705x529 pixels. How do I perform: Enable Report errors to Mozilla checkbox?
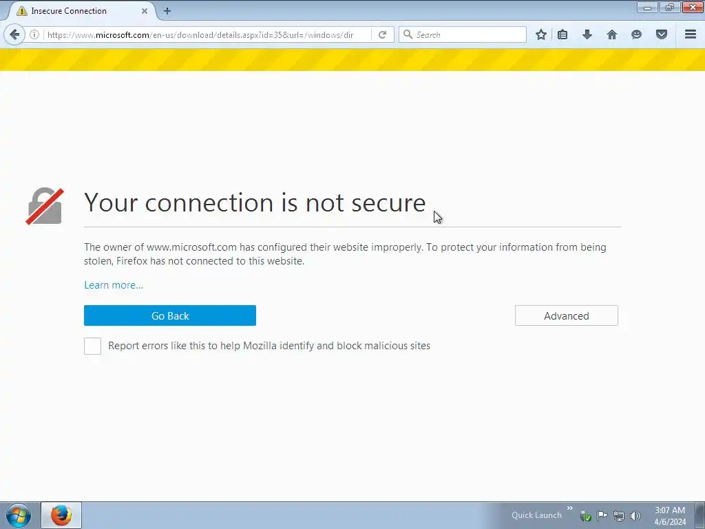pos(93,346)
